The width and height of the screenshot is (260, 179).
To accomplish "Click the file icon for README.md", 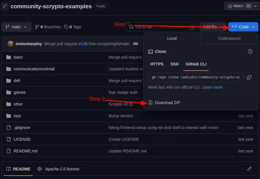I will (x=9, y=151).
